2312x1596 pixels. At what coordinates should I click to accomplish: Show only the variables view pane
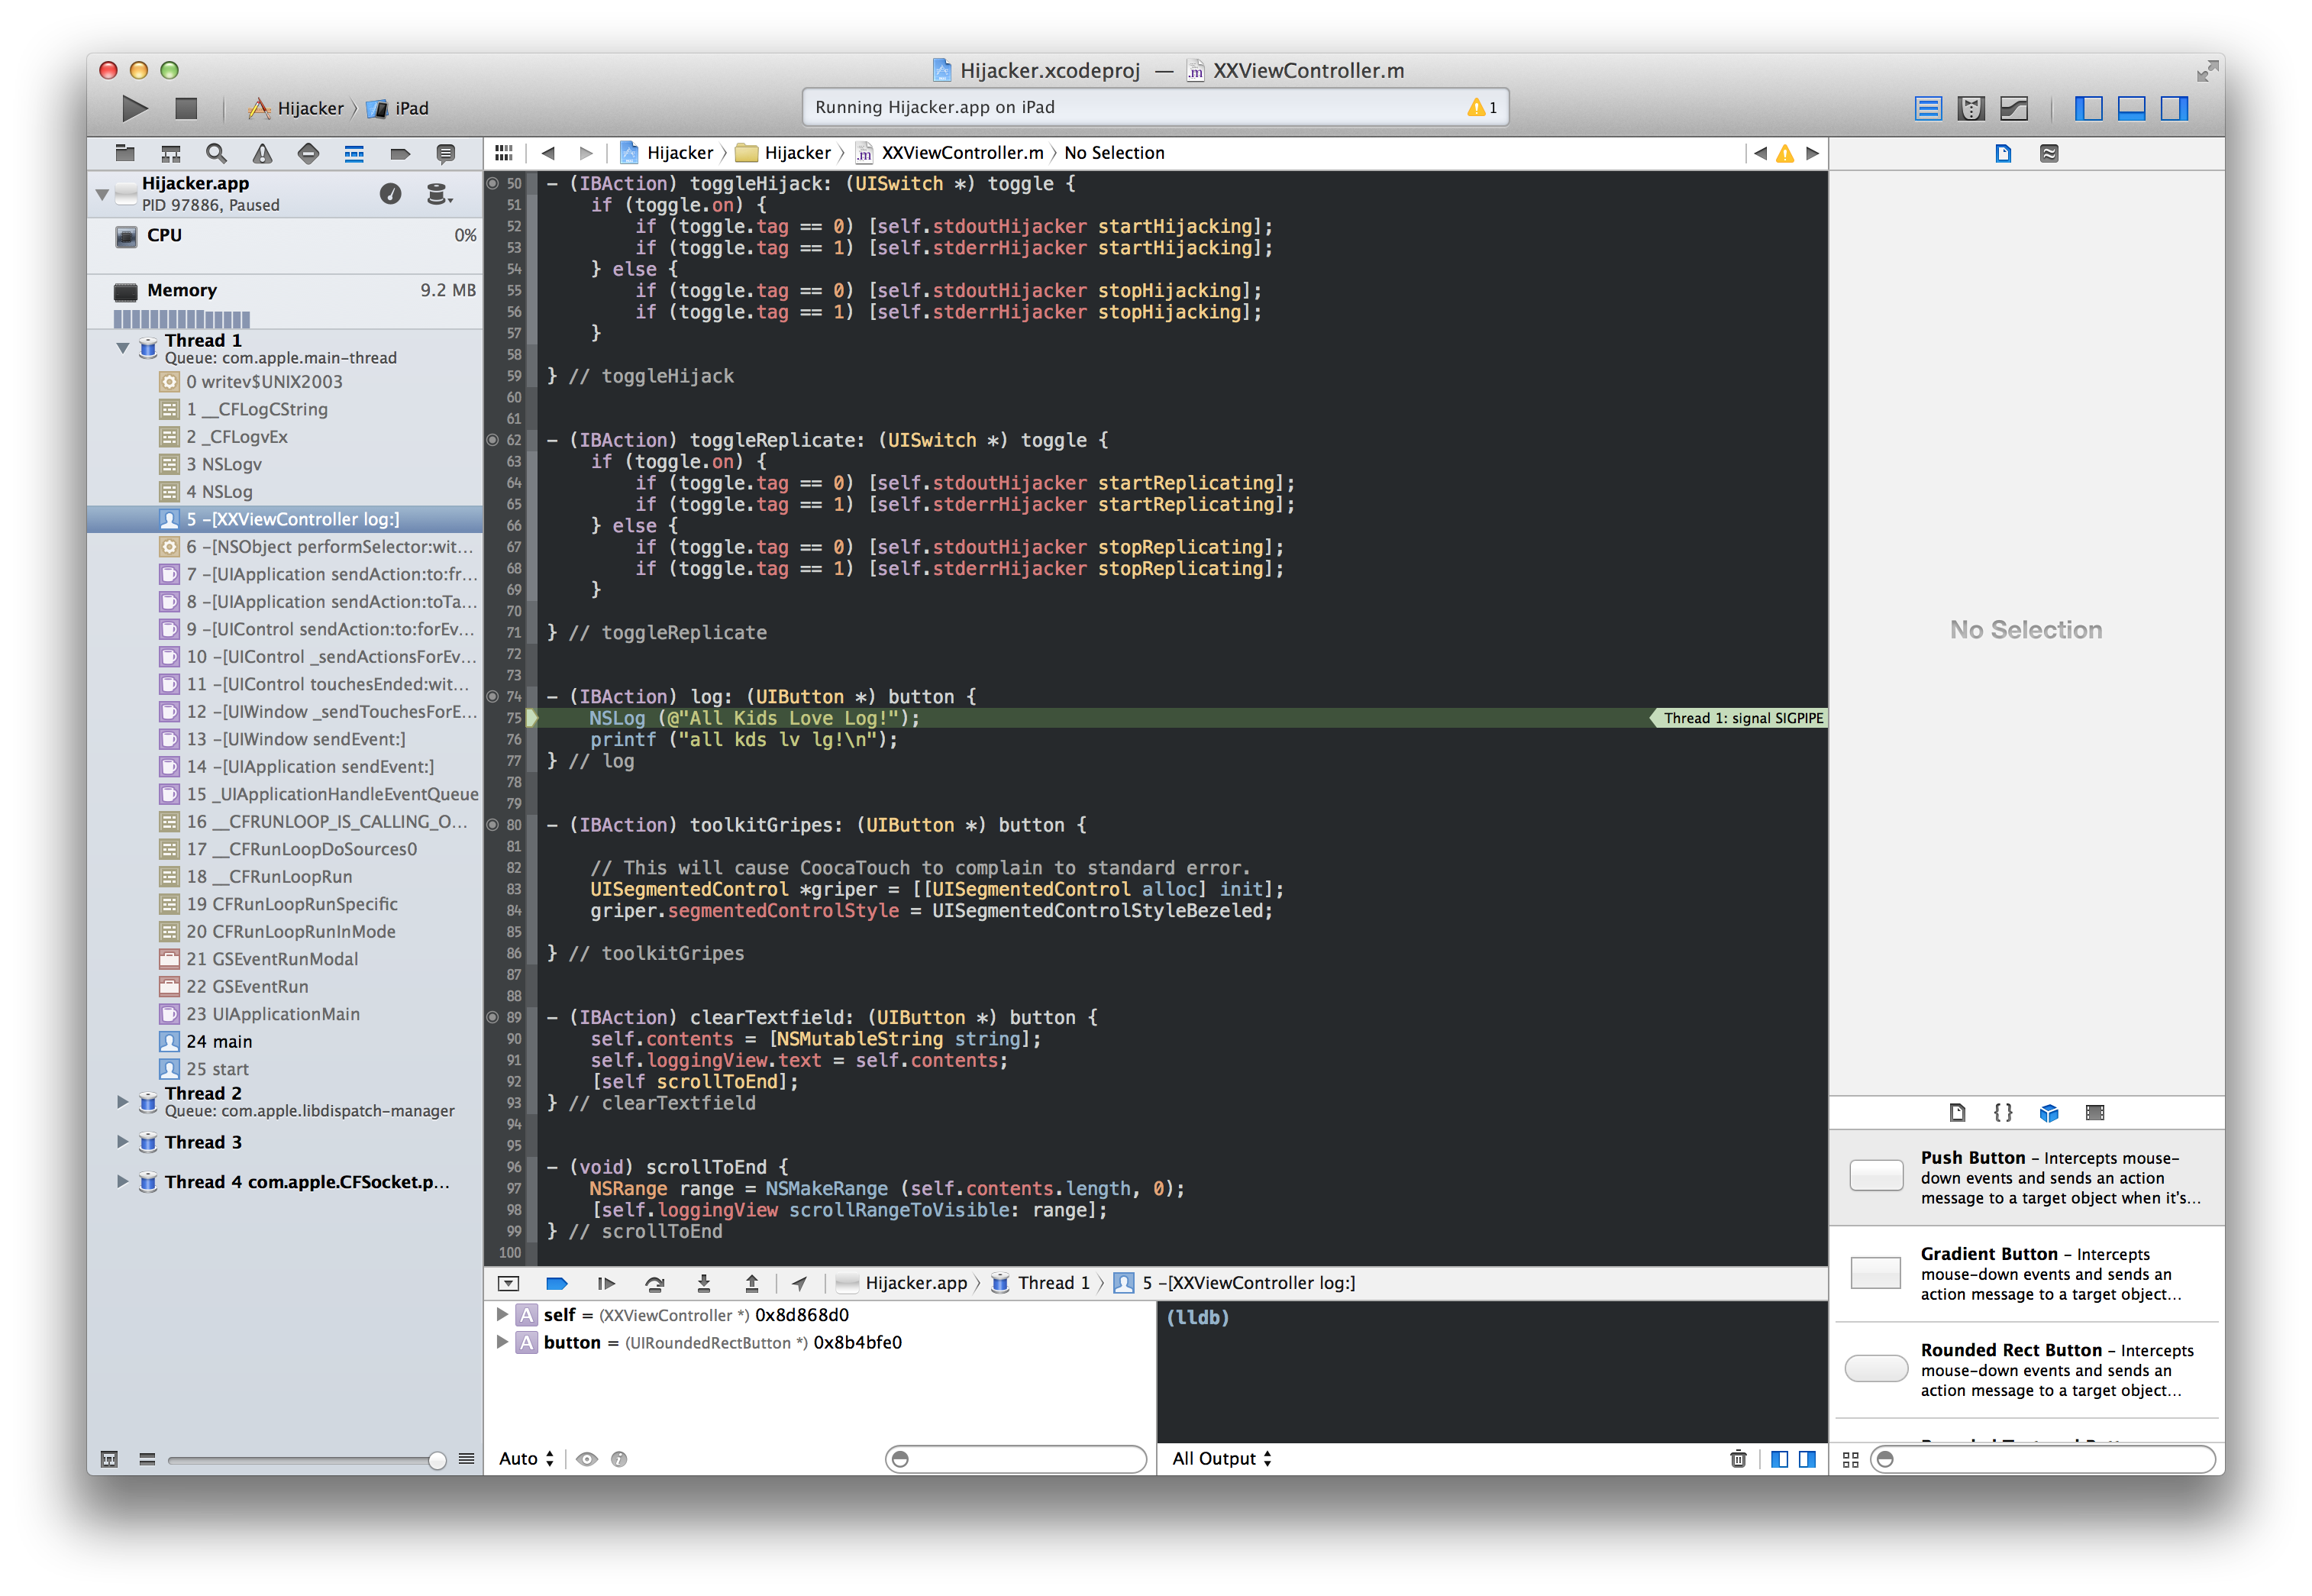click(x=1779, y=1459)
